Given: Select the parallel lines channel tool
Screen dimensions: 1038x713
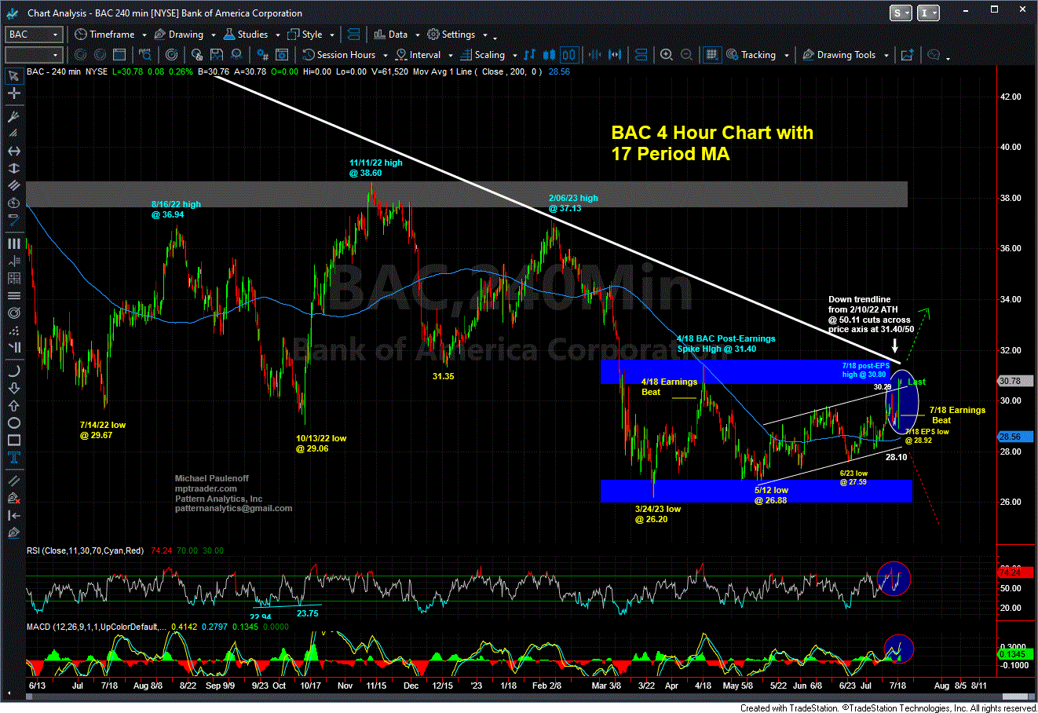Looking at the screenshot, I should click(13, 185).
